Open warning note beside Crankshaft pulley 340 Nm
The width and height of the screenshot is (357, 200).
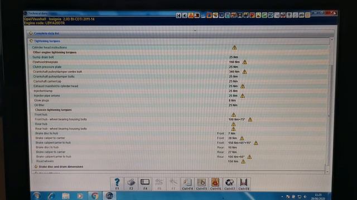(244, 72)
